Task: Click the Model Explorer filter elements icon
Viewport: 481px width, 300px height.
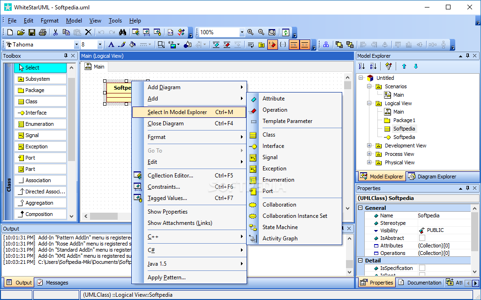Action: (389, 66)
